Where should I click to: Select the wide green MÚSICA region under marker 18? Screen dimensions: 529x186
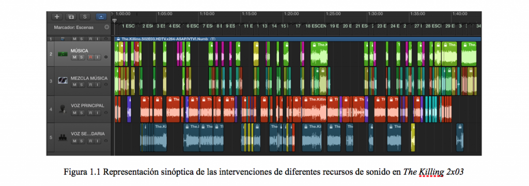[319, 54]
